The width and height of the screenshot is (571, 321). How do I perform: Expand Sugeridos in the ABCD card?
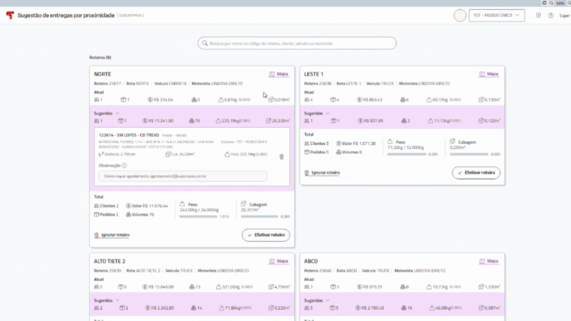click(327, 300)
